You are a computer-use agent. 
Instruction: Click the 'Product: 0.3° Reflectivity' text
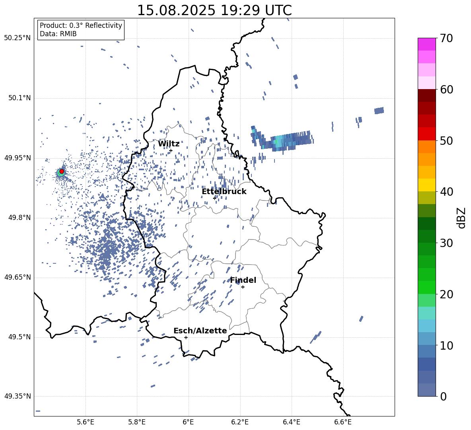[x=81, y=25]
